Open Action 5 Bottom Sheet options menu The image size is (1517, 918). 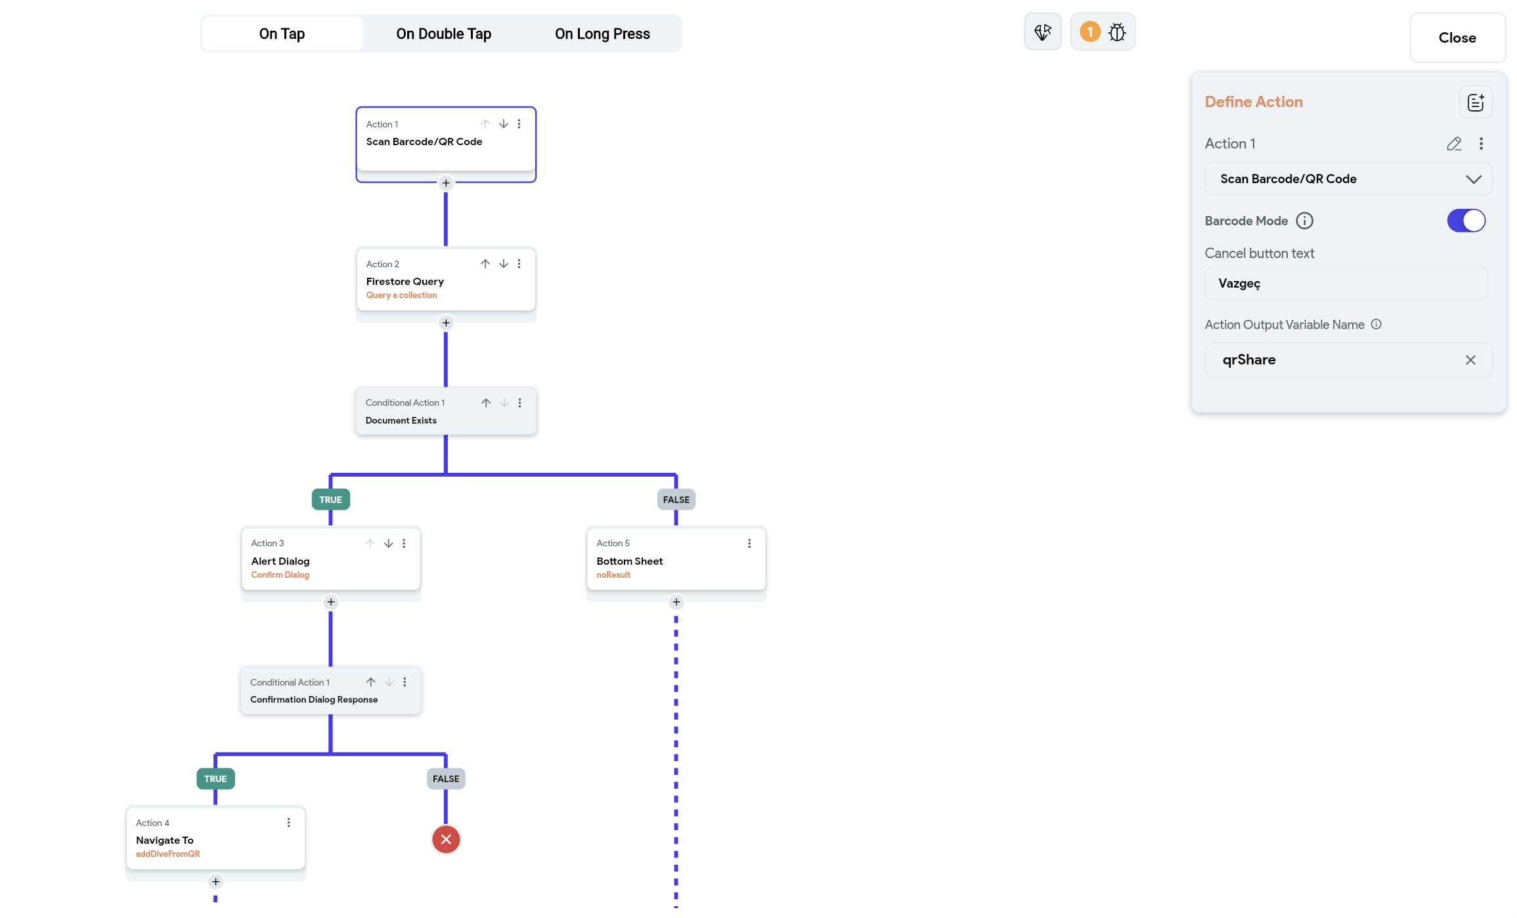click(749, 544)
